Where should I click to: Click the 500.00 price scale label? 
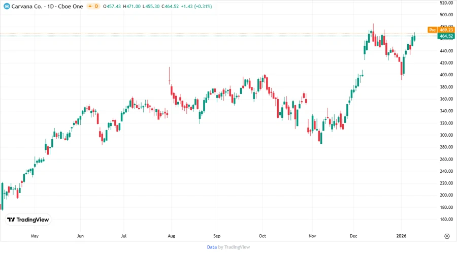(446, 15)
